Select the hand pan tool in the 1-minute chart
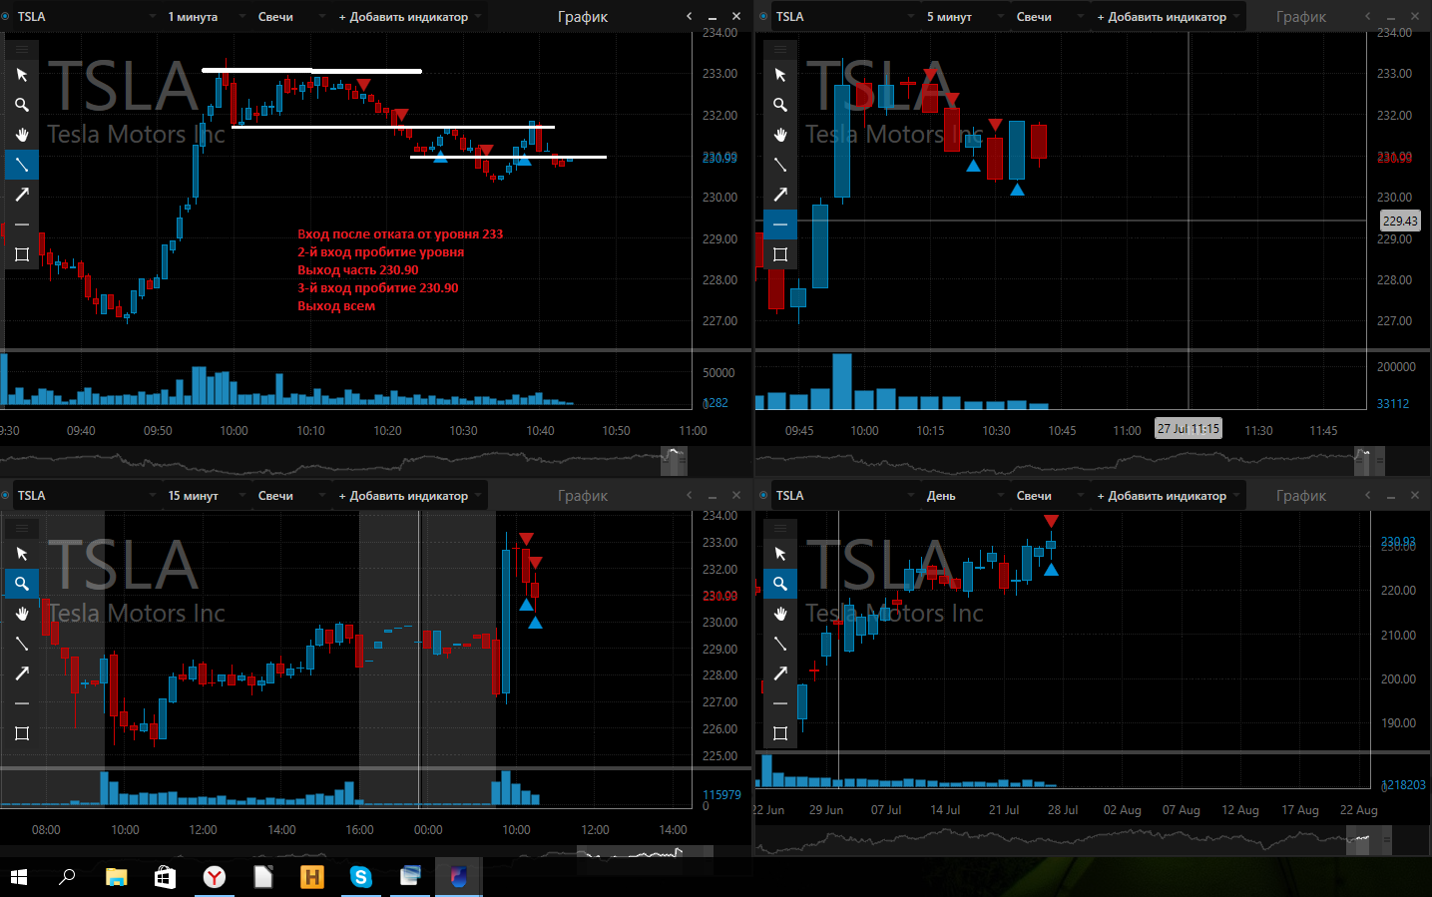1432x897 pixels. click(x=22, y=135)
